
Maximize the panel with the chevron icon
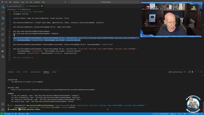tap(198, 72)
